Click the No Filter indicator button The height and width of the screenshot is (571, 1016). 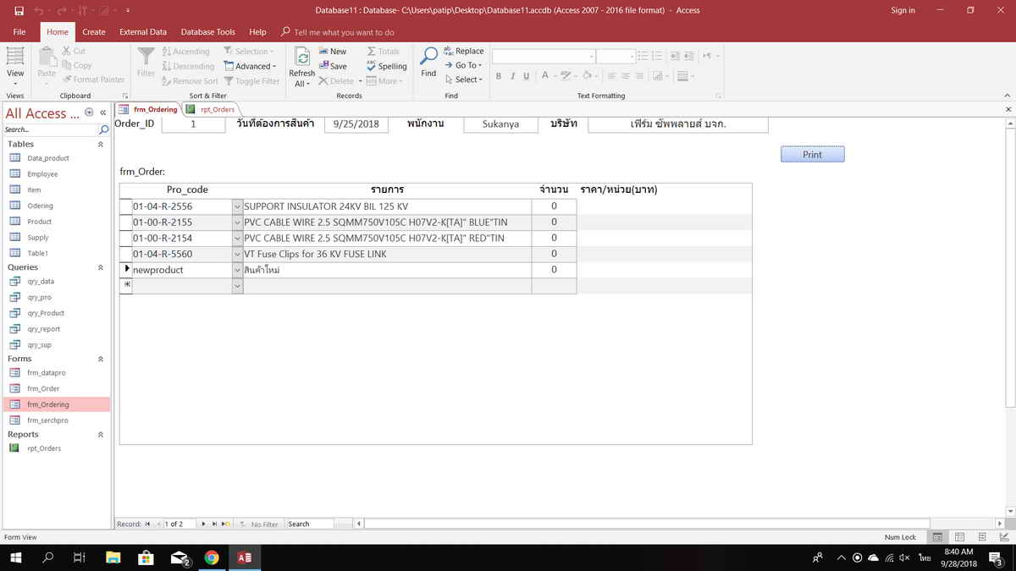tap(259, 524)
